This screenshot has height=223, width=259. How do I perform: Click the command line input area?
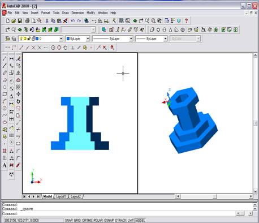click(x=119, y=213)
